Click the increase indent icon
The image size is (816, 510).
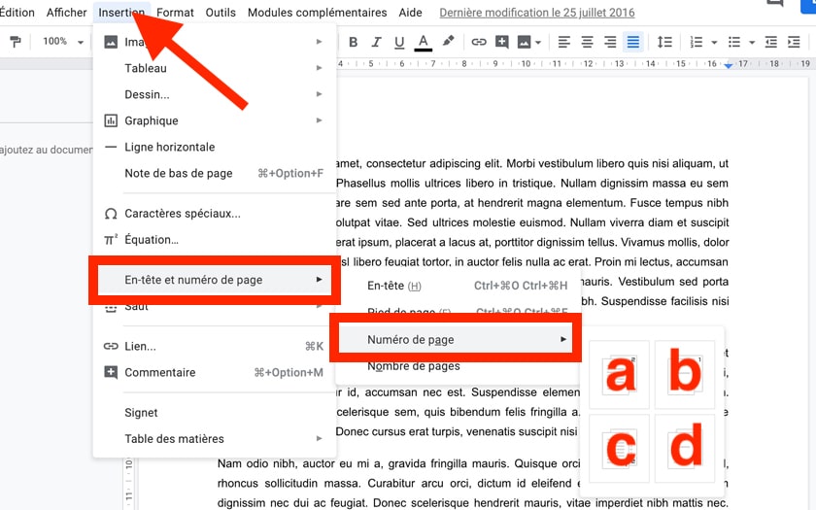(794, 42)
